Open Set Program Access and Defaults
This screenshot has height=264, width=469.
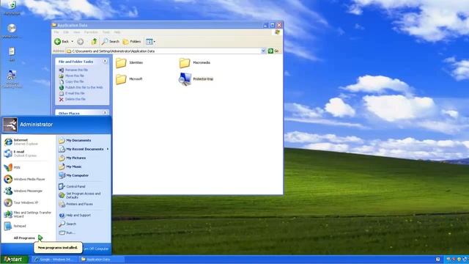(x=80, y=196)
